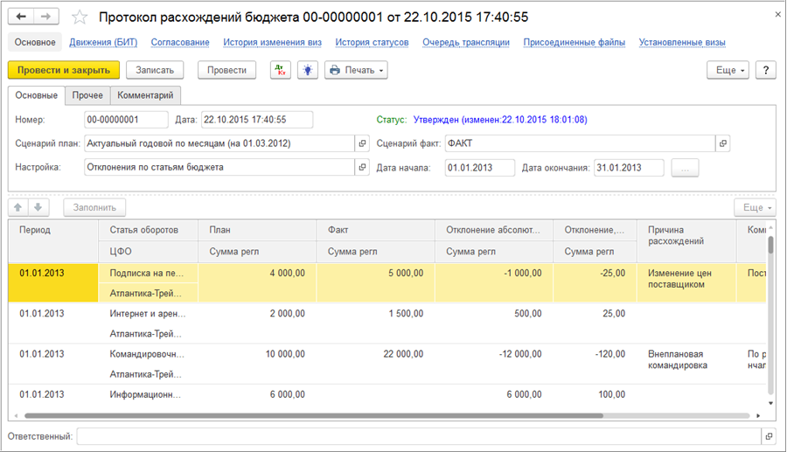Click the lightbulb icon in toolbar
787x452 pixels.
[x=307, y=70]
